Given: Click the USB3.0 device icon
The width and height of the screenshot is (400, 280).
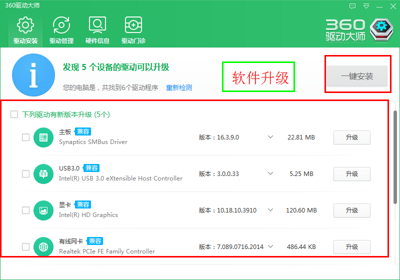Looking at the screenshot, I should click(43, 174).
